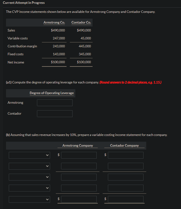Open the fifth row label dropdown
181x209 pixels.
coord(29,199)
